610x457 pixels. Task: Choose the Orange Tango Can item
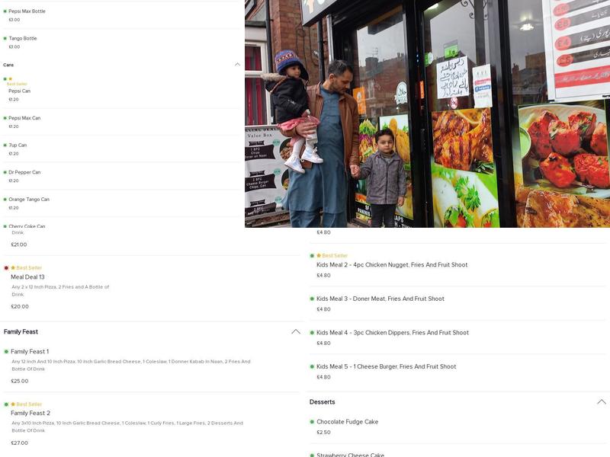(x=120, y=203)
